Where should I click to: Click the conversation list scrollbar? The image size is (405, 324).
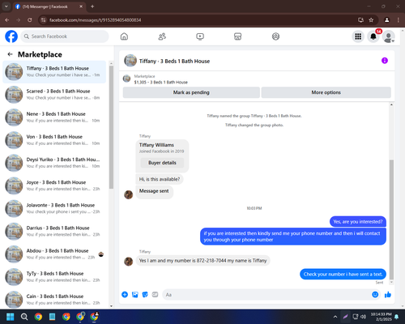click(111, 127)
